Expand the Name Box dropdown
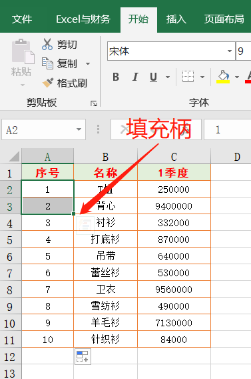Image resolution: width=251 pixels, height=379 pixels. (x=79, y=129)
